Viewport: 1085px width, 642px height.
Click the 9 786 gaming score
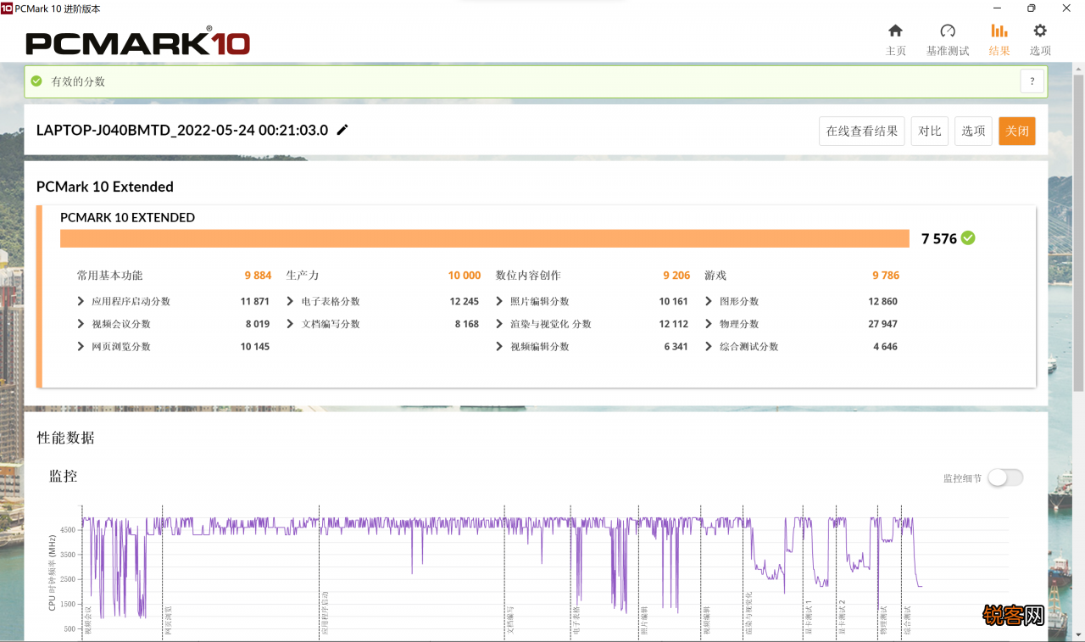(886, 276)
